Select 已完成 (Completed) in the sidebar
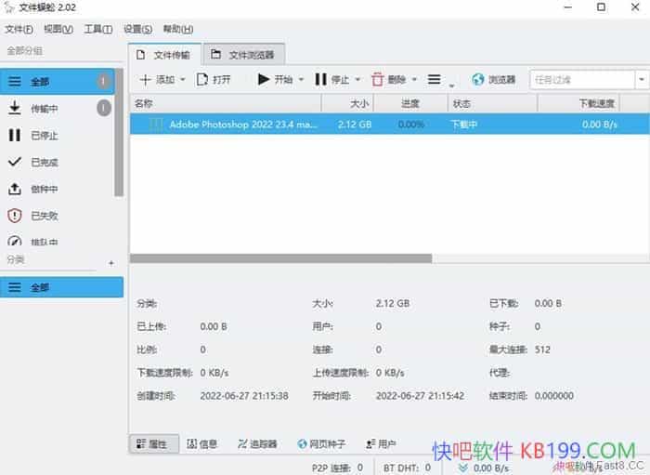The width and height of the screenshot is (650, 475). 45,162
